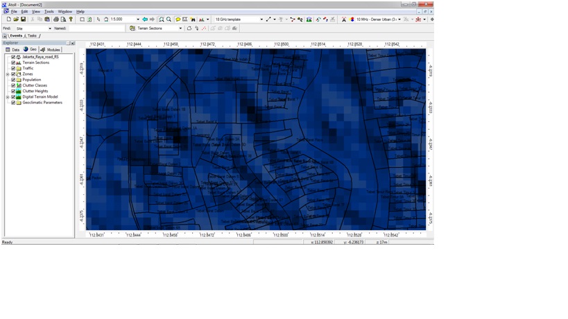Open a file with the folder icon

(x=16, y=19)
